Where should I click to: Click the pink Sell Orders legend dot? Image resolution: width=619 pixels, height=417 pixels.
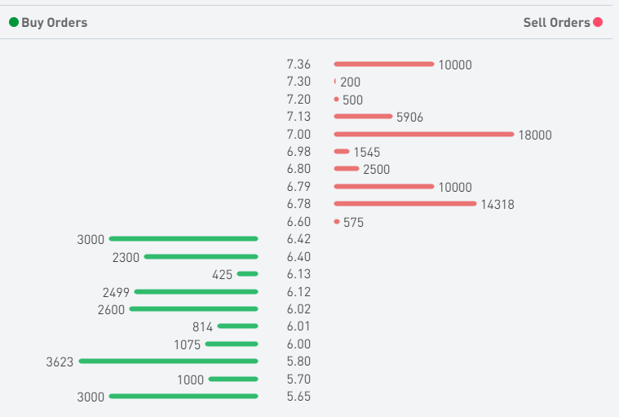[x=598, y=23]
